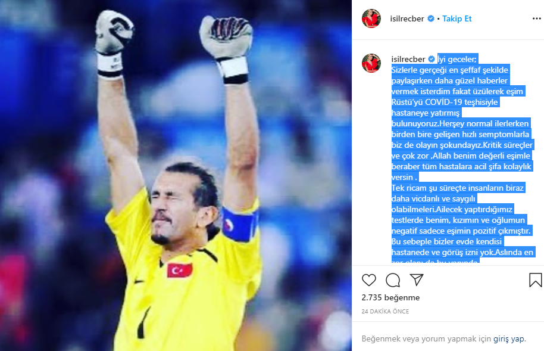Click the verified badge in the post header
This screenshot has width=544, height=351.
pyautogui.click(x=430, y=18)
